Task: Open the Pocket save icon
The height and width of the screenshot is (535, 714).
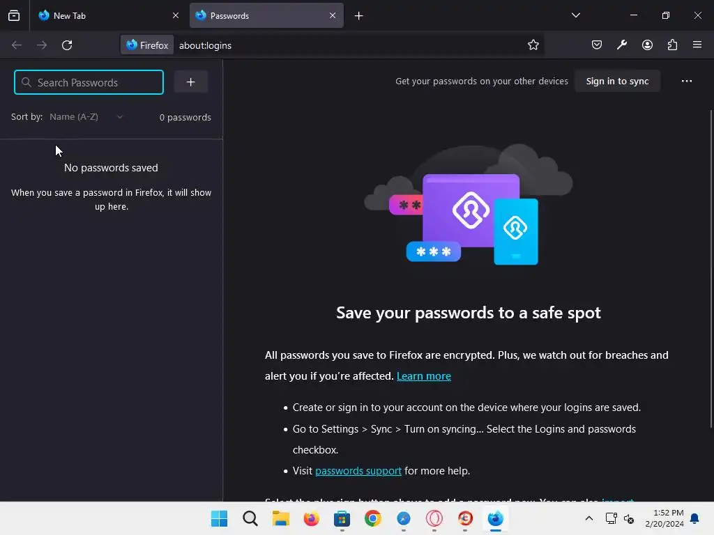Action: [597, 45]
